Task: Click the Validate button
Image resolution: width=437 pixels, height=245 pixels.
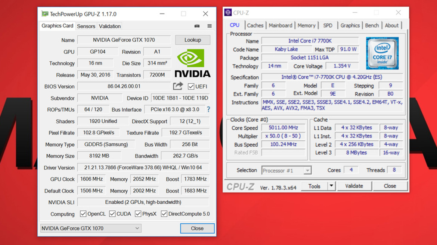Action: coord(354,186)
